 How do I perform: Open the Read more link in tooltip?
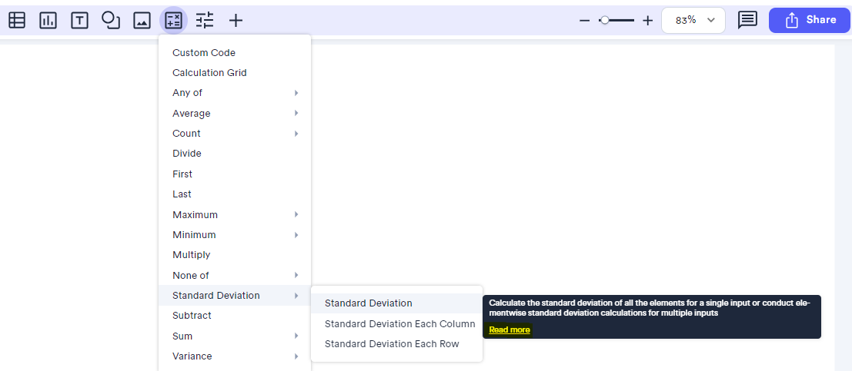tap(510, 330)
